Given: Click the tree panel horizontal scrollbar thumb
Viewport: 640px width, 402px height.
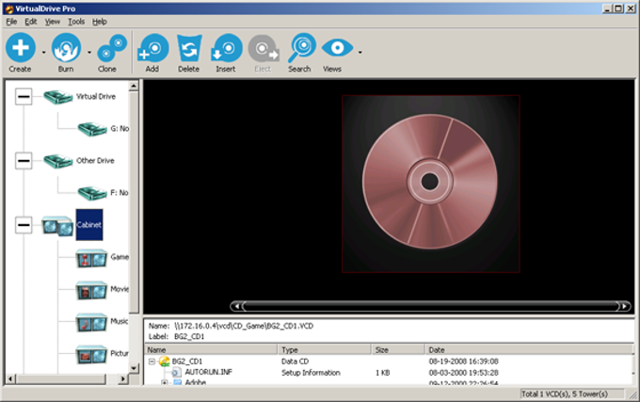Looking at the screenshot, I should pyautogui.click(x=61, y=378).
